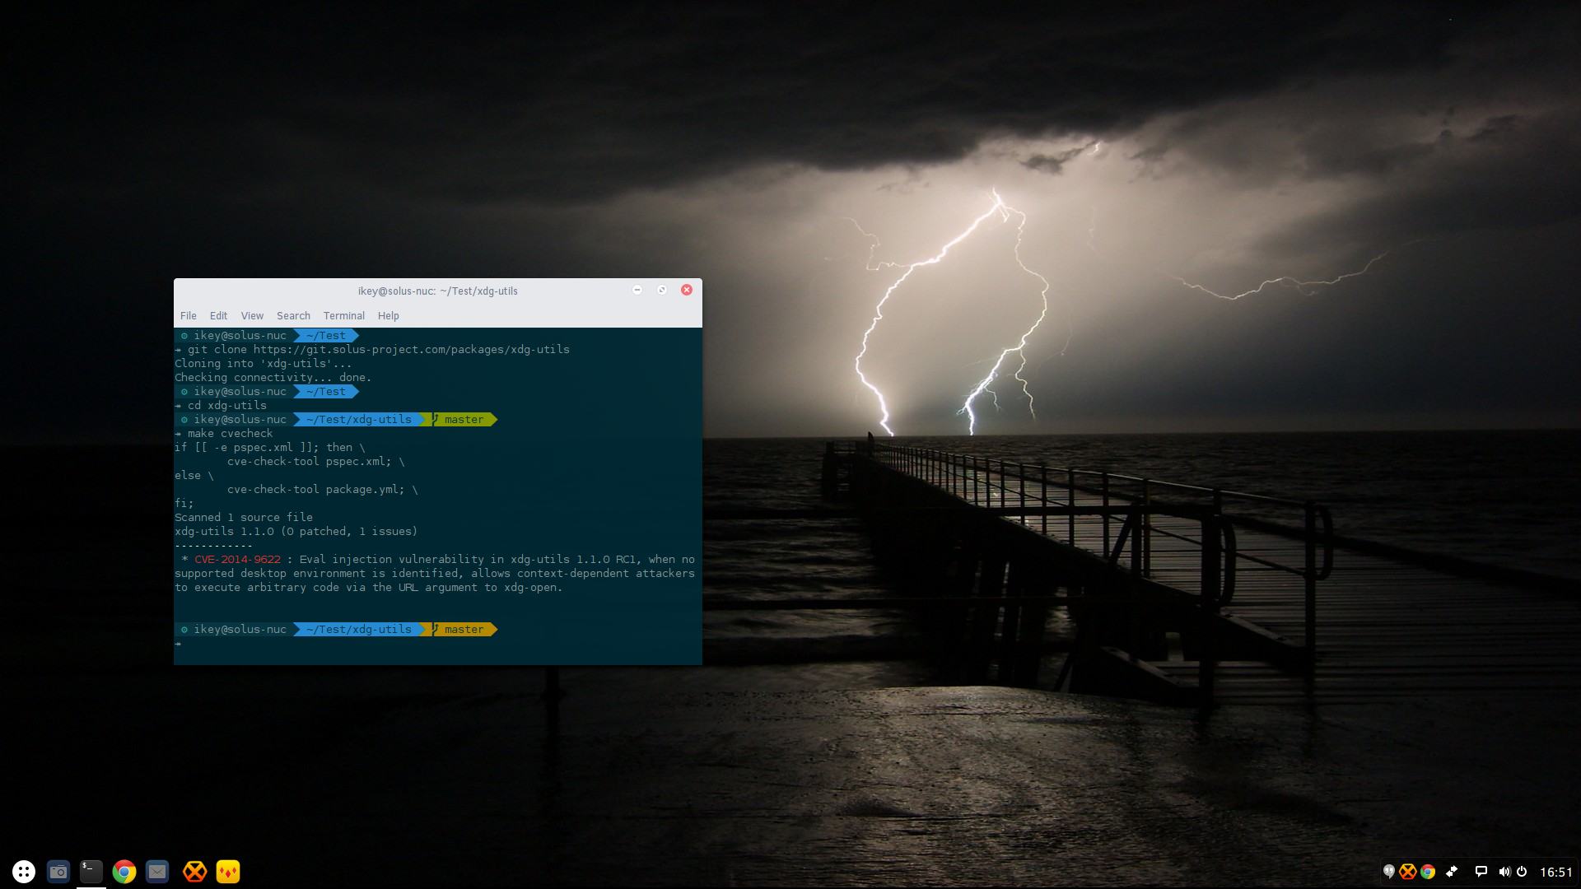
Task: Open the terminal View menu
Action: click(252, 316)
